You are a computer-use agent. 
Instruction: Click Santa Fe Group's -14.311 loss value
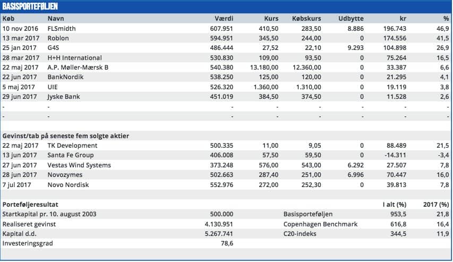tap(394, 155)
